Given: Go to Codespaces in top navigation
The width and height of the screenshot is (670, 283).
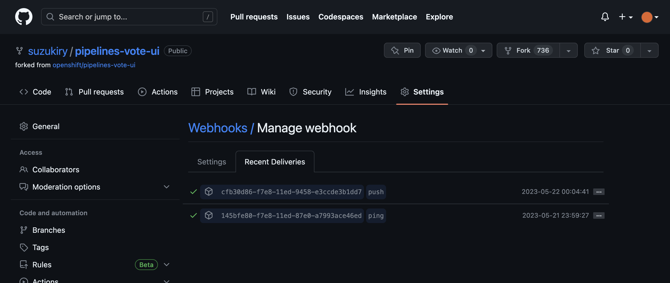Looking at the screenshot, I should (x=341, y=17).
